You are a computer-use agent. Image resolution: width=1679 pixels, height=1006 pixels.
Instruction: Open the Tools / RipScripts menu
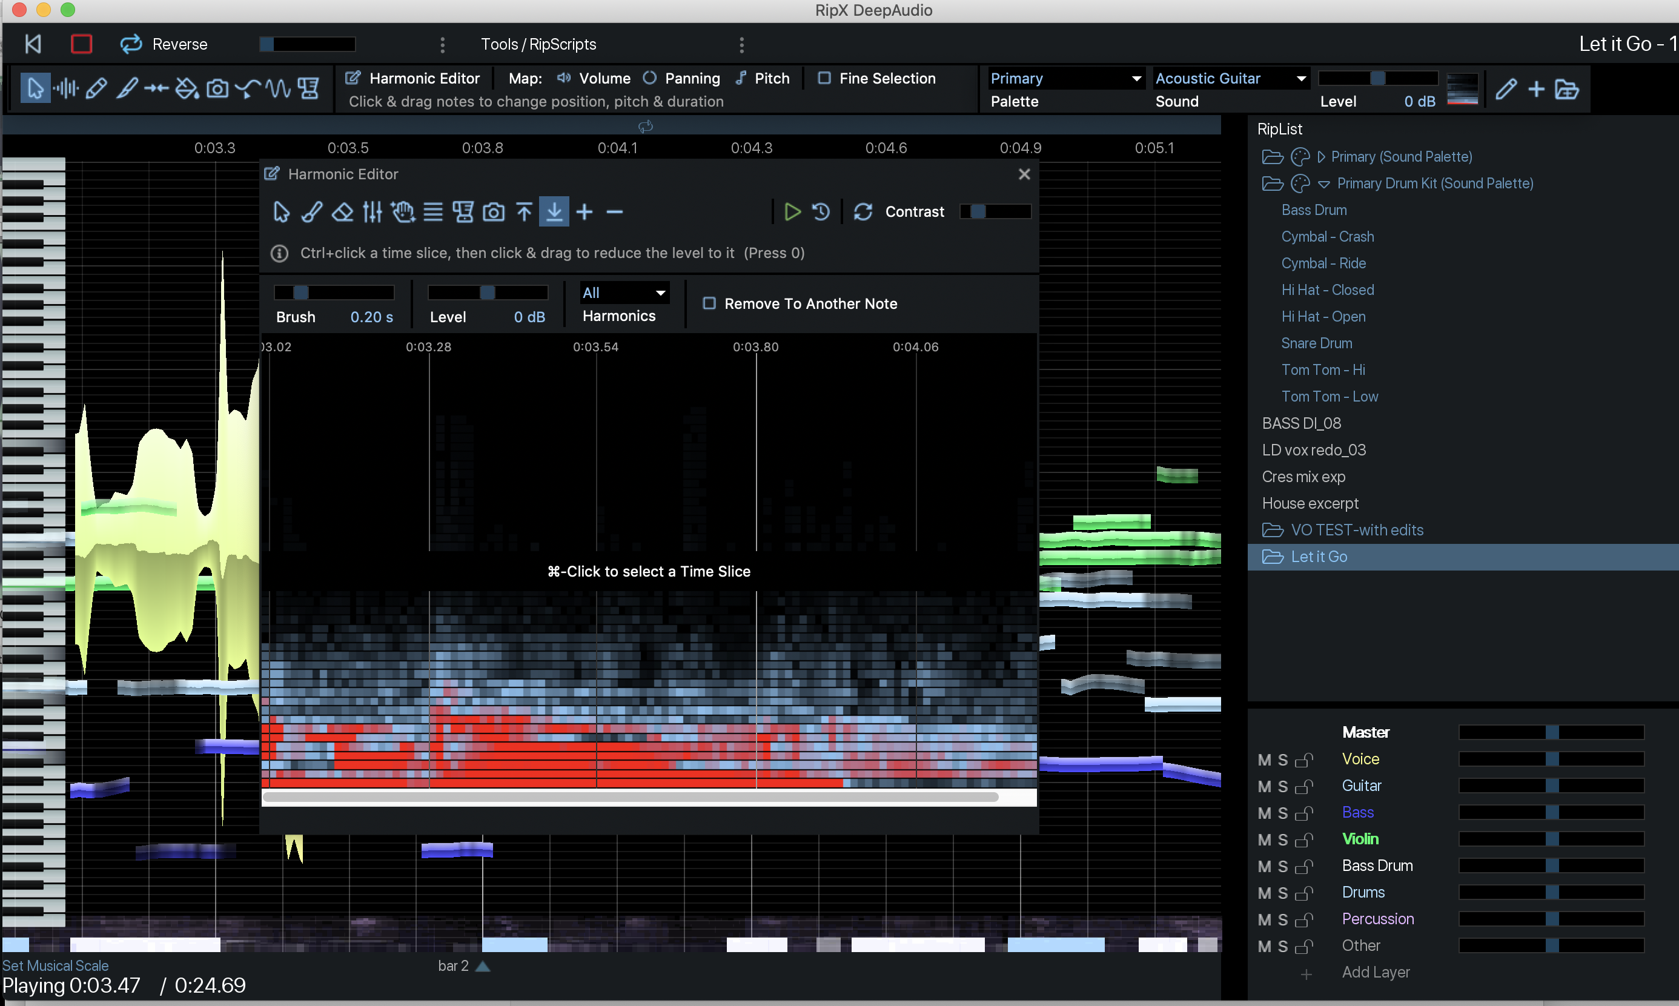538,44
